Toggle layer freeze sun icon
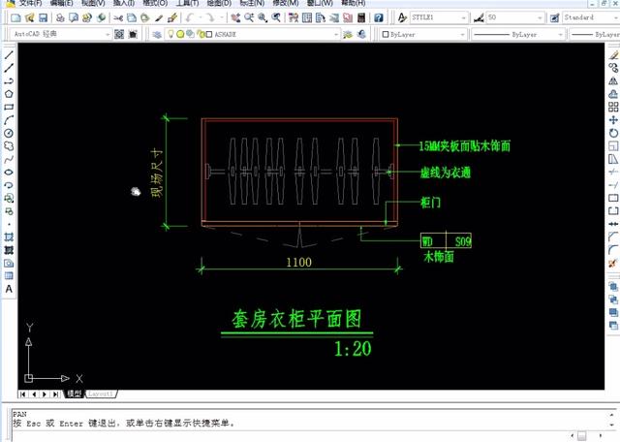Screen dimensions: 620x442 pyautogui.click(x=180, y=35)
